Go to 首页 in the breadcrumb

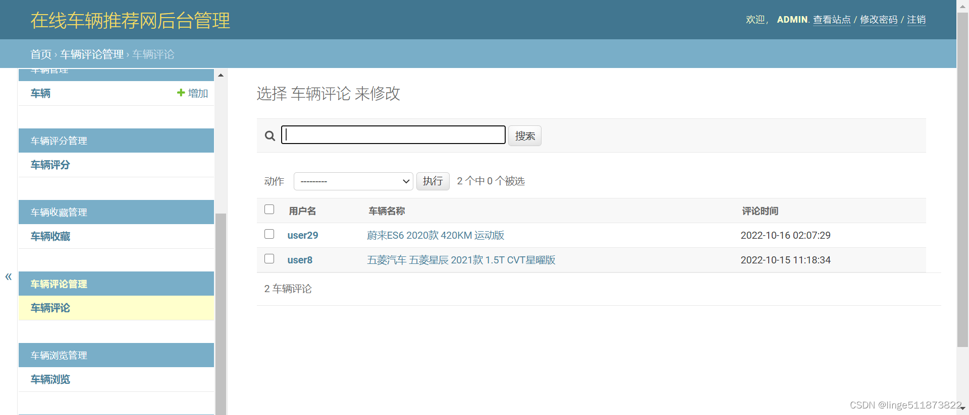point(41,54)
